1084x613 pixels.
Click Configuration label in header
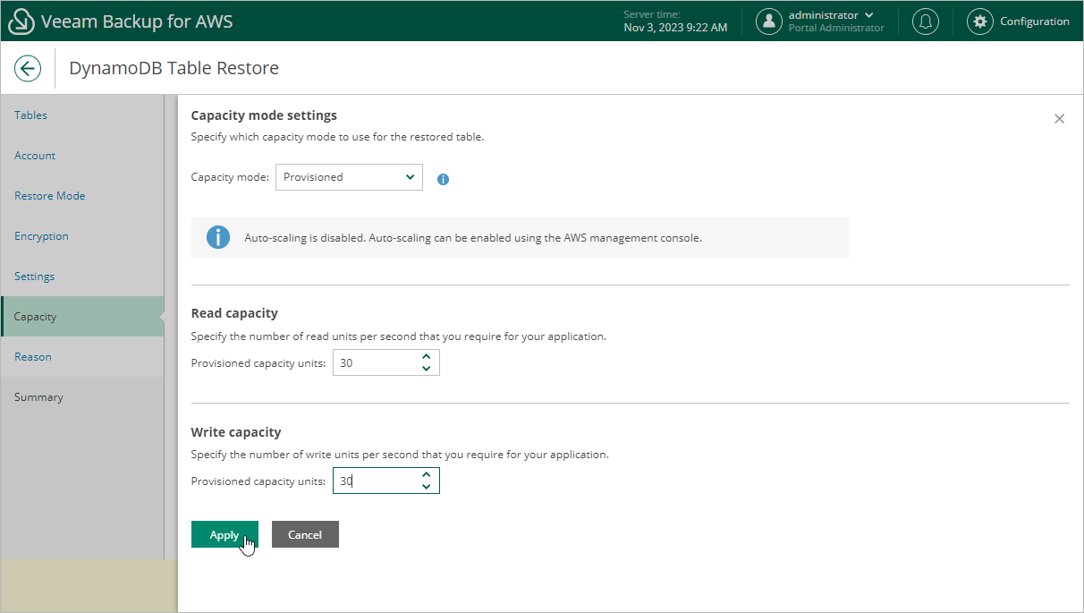[x=1035, y=21]
